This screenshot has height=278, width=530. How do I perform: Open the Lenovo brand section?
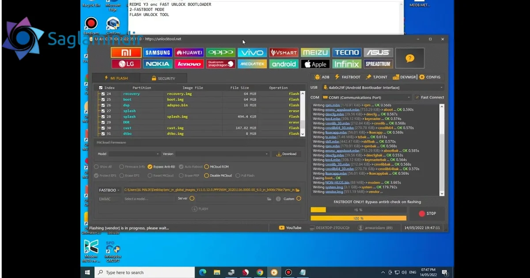[x=189, y=64]
